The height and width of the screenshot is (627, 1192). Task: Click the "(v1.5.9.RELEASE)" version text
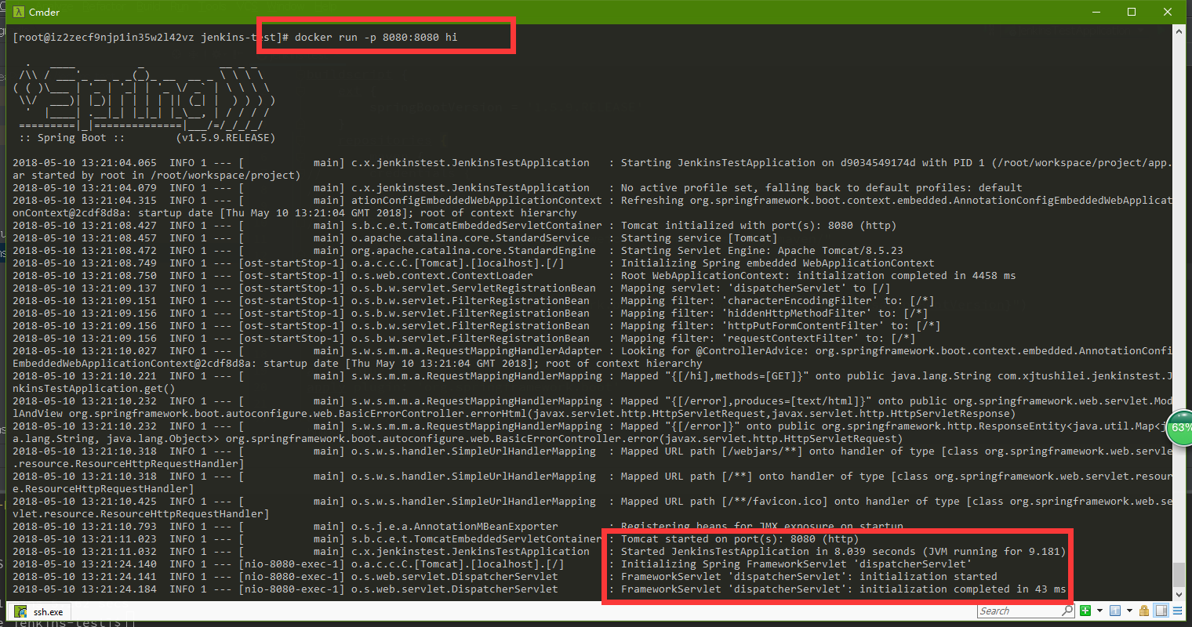pyautogui.click(x=226, y=137)
